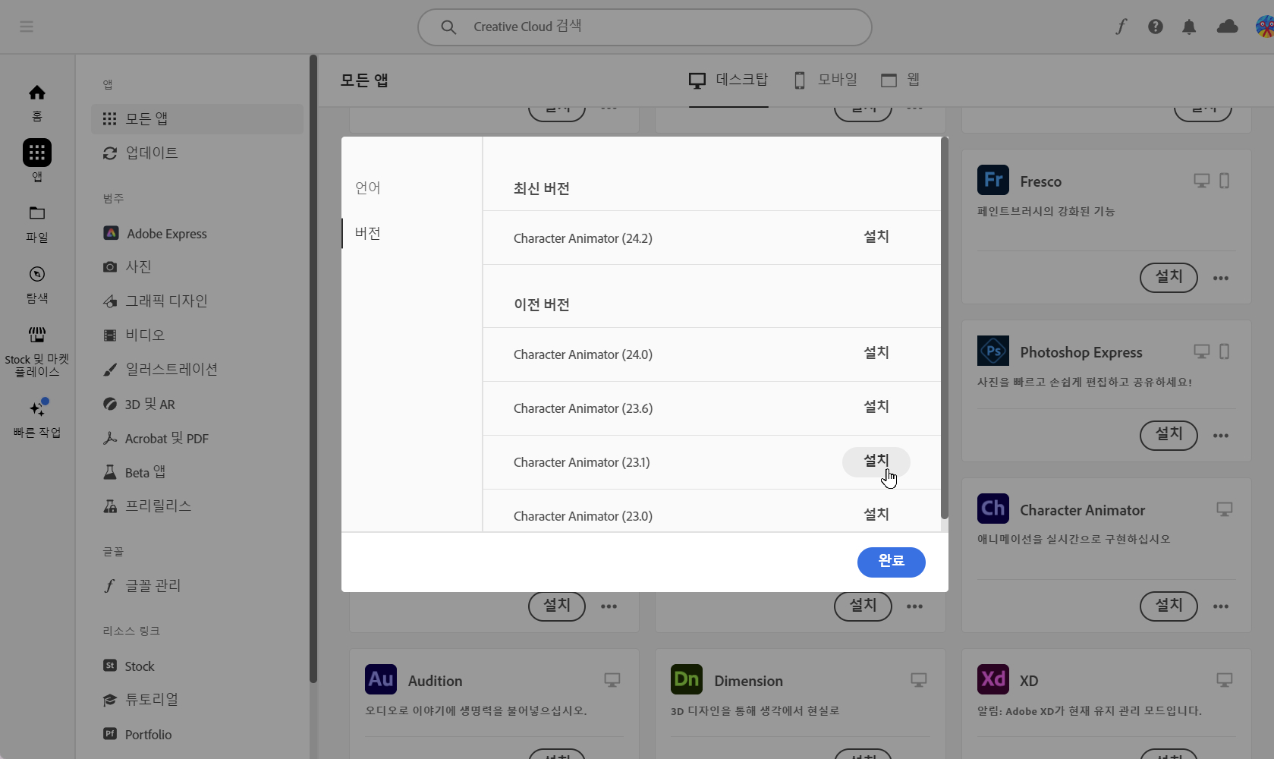Viewport: 1274px width, 759px height.
Task: Choose Graphic design category
Action: (x=197, y=301)
